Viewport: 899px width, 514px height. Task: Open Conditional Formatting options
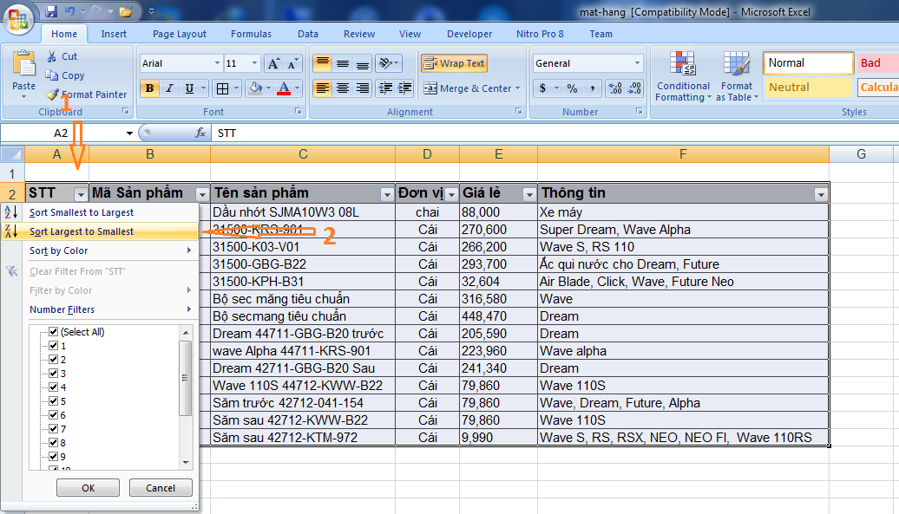[683, 77]
